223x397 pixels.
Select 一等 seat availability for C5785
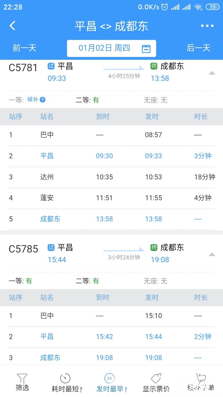coord(20,281)
